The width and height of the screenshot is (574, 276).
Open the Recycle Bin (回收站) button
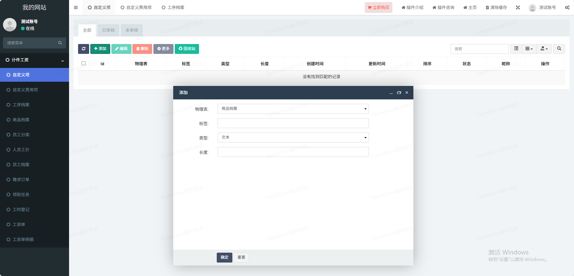pyautogui.click(x=187, y=49)
